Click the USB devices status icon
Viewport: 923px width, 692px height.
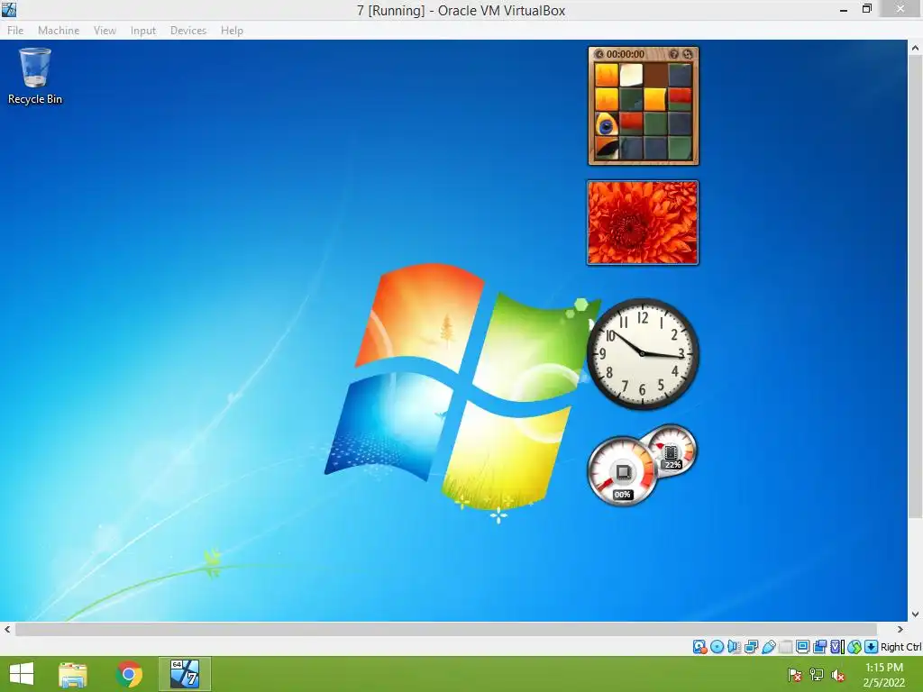coord(768,647)
